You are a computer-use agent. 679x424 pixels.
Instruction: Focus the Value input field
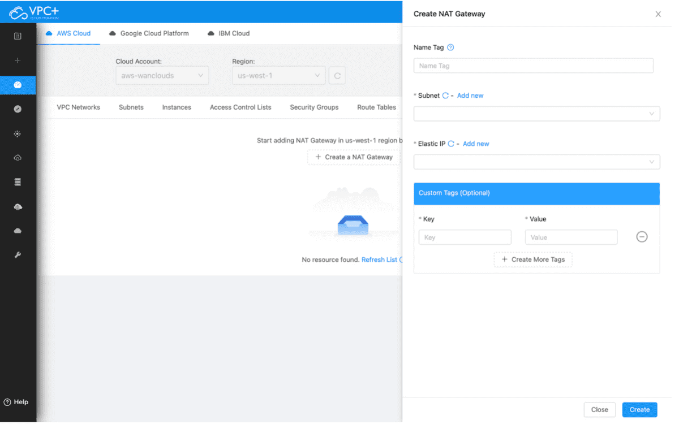pos(571,237)
